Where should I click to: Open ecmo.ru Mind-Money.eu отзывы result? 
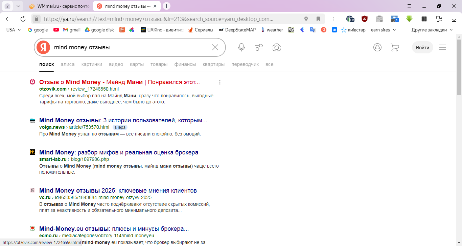(x=114, y=229)
